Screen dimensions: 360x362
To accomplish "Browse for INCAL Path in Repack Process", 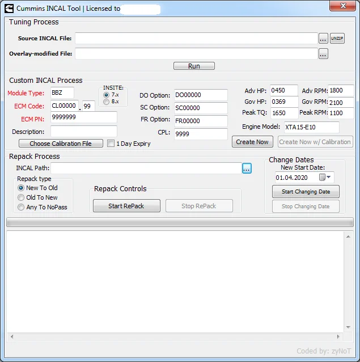I will pos(247,169).
